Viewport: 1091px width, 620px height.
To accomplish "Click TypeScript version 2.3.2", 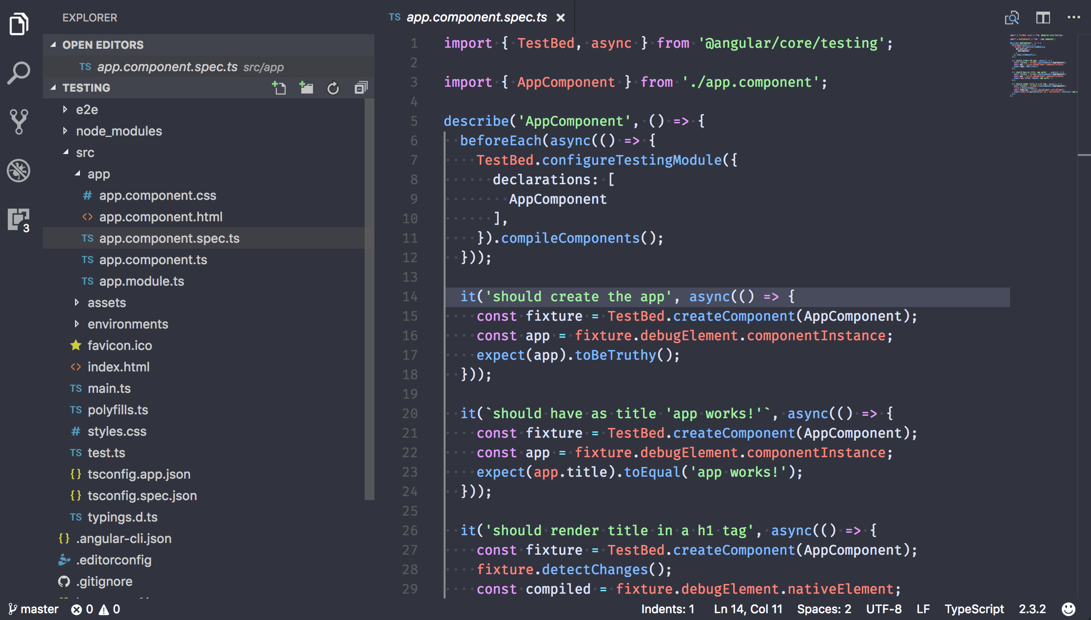I will (x=1032, y=609).
